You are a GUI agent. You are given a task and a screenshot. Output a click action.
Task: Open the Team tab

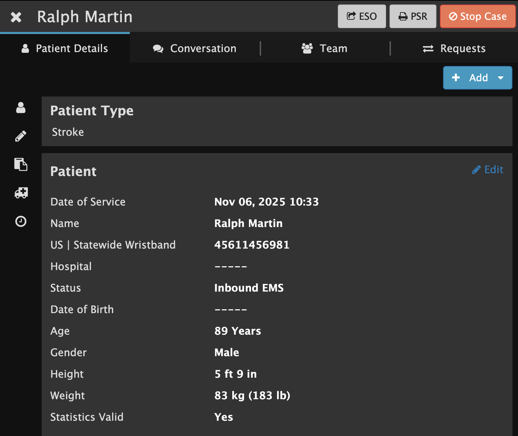coord(325,48)
